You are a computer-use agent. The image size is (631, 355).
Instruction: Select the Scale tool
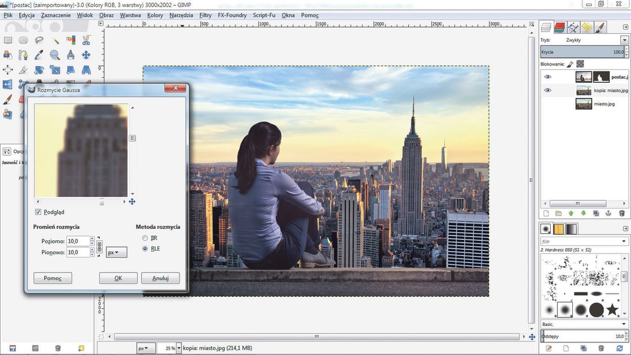click(55, 70)
